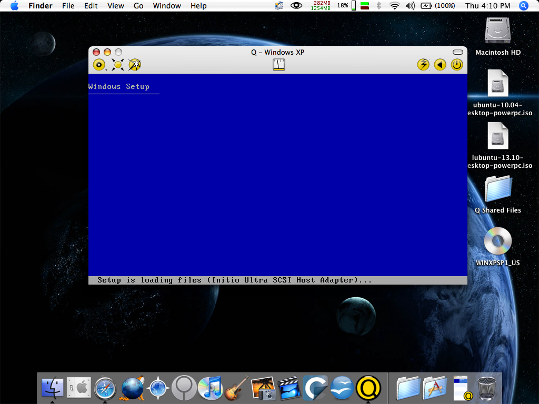Image resolution: width=539 pixels, height=404 pixels.
Task: Click the 18% CPU usage indicator
Action: tap(346, 6)
